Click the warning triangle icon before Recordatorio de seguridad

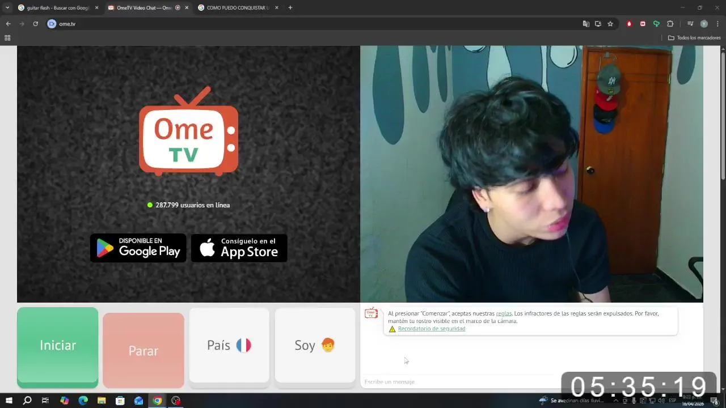(x=392, y=329)
